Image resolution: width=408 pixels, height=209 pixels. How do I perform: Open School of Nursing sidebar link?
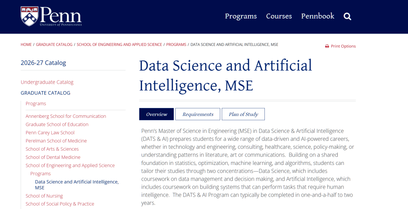click(x=44, y=196)
